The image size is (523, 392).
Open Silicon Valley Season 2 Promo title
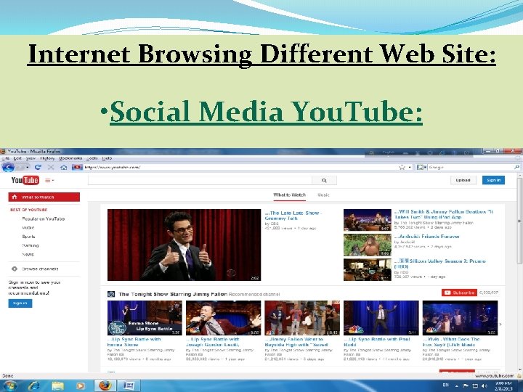coord(439,264)
